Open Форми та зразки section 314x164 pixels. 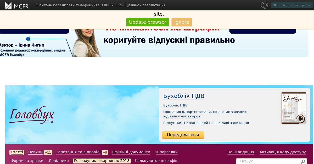pos(27,161)
